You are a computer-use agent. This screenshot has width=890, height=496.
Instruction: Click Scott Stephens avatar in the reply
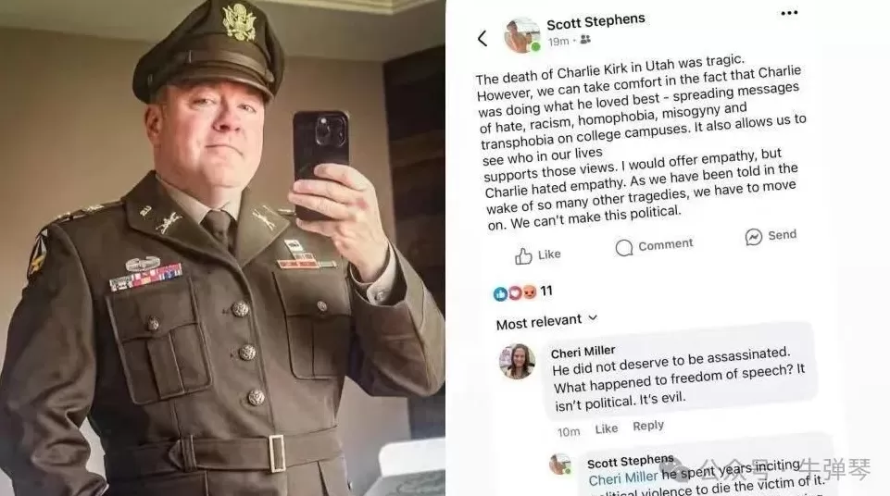tap(561, 465)
